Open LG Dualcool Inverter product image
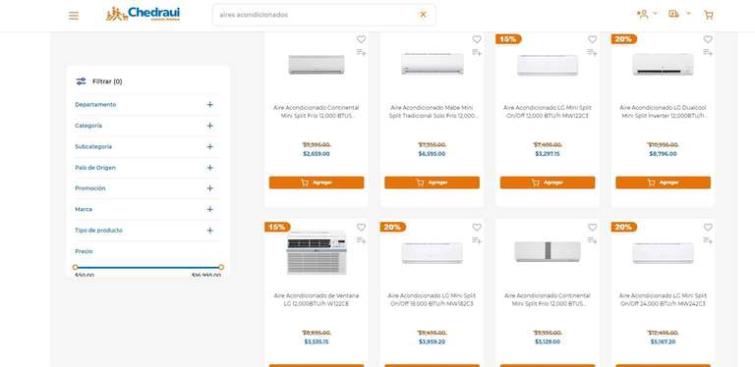 tap(663, 65)
